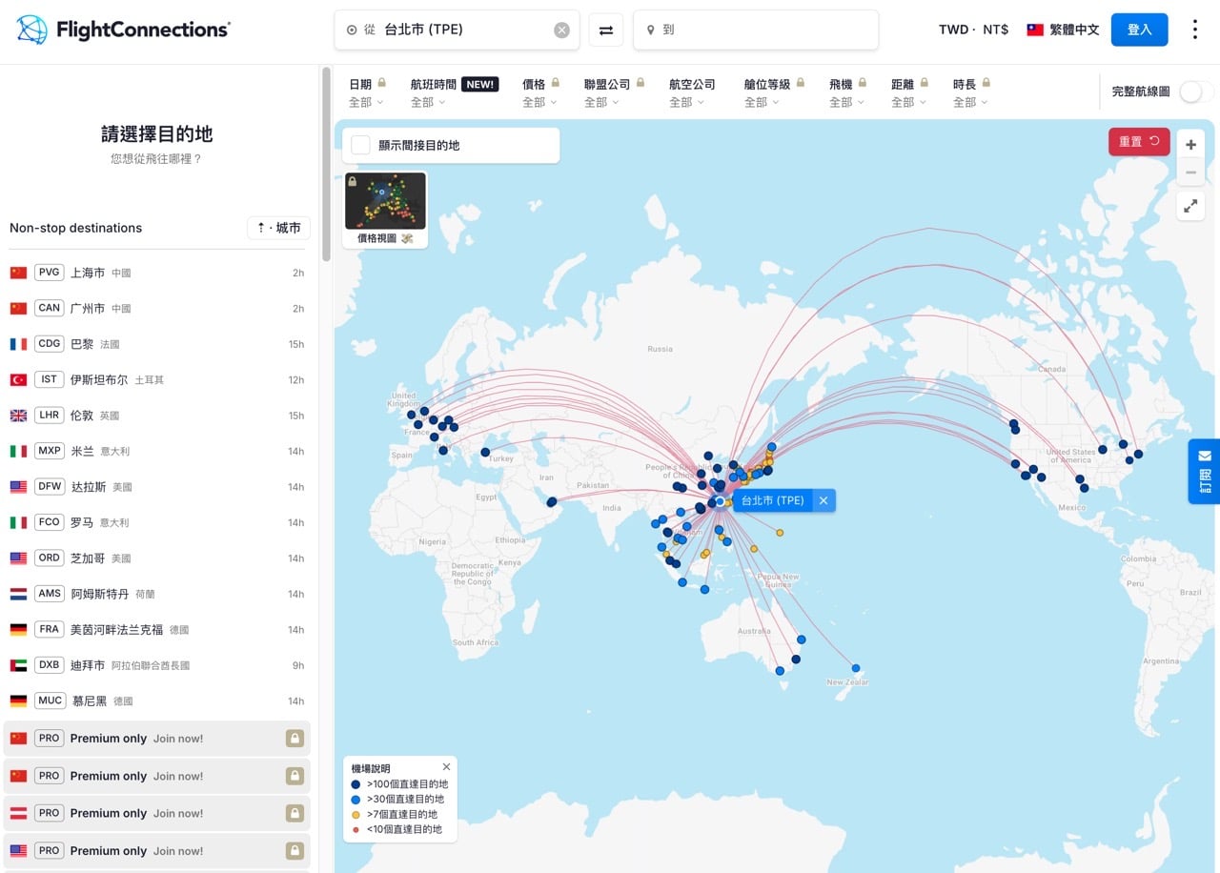Screen dimensions: 1220x873
Task: Select MUC 慕尼黑 destination
Action: (157, 700)
